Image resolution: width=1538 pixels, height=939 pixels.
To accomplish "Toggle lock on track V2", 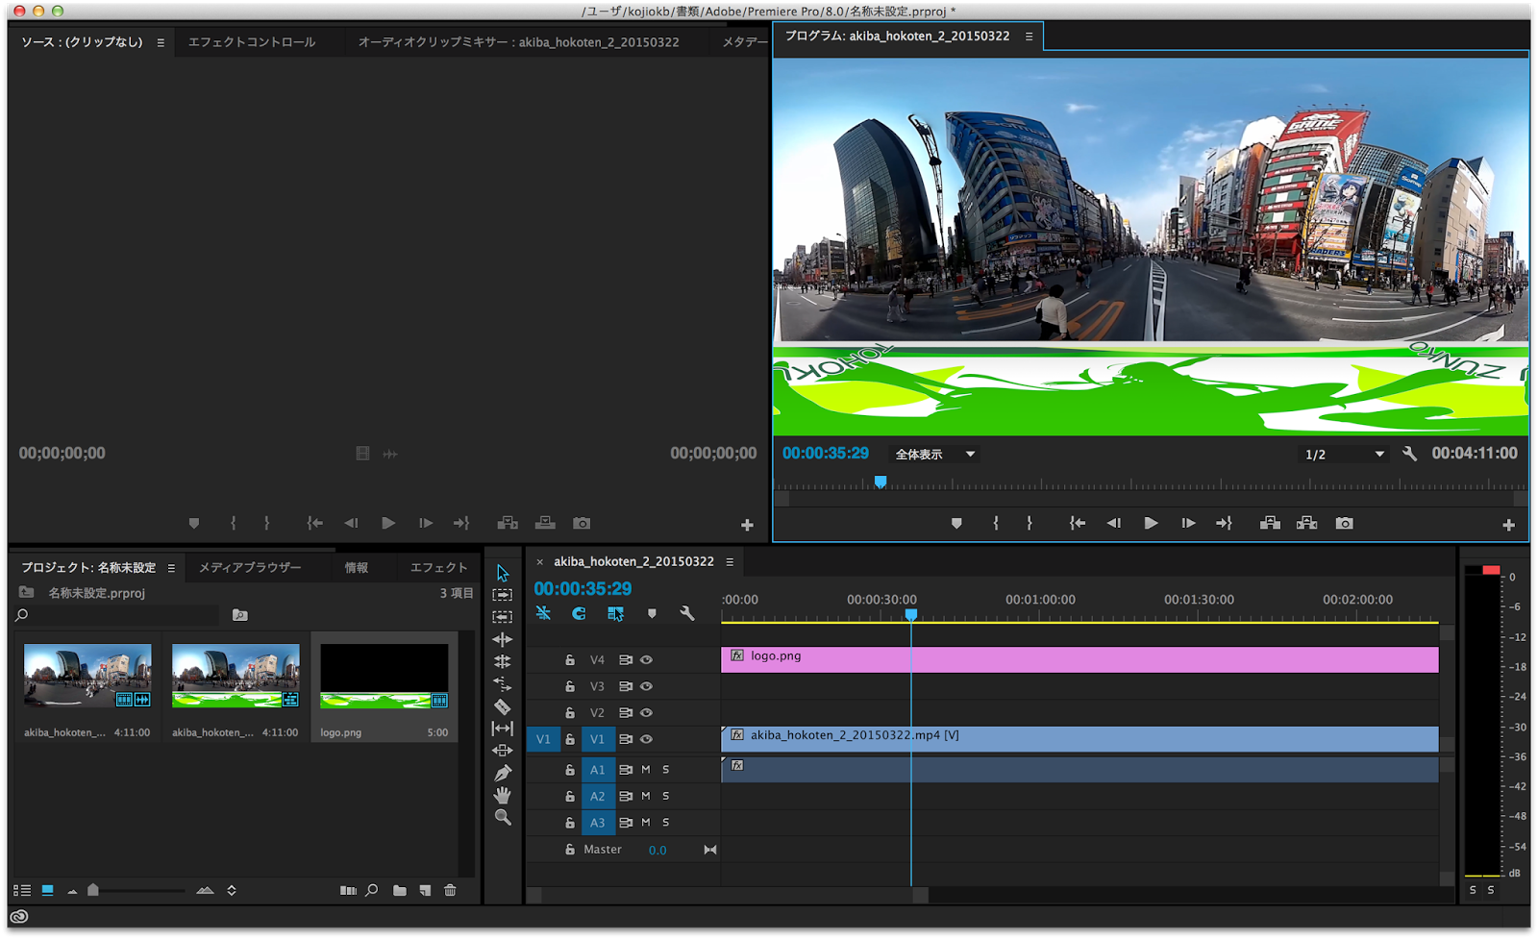I will point(570,713).
